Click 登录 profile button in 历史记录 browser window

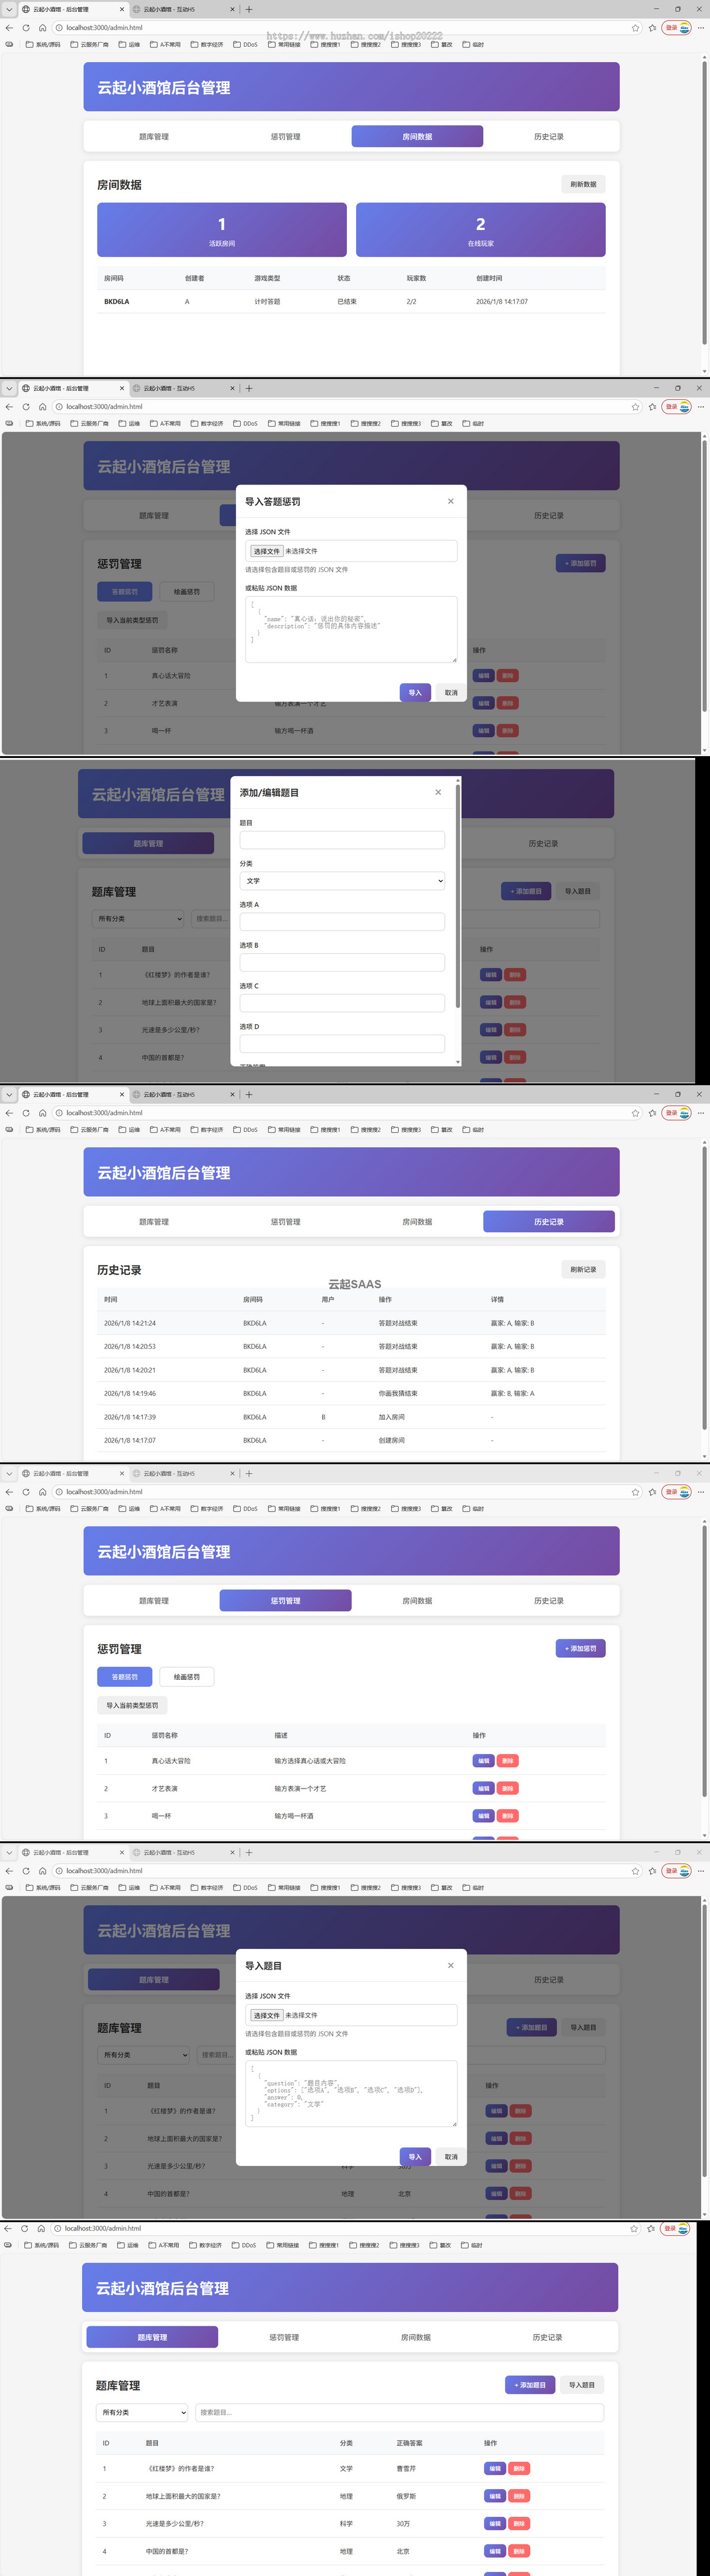click(677, 1112)
